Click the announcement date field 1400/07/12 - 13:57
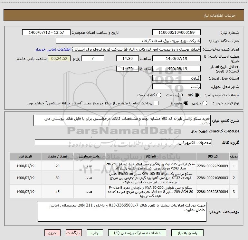The image size is (248, 240). 46,33
